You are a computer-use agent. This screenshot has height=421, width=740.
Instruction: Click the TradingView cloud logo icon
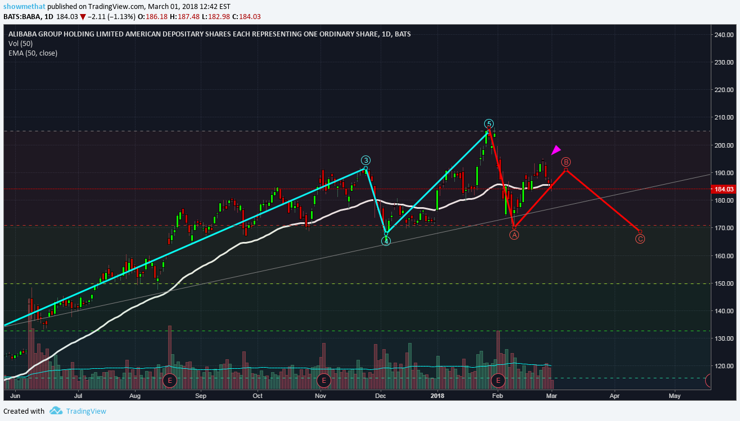[x=56, y=411]
